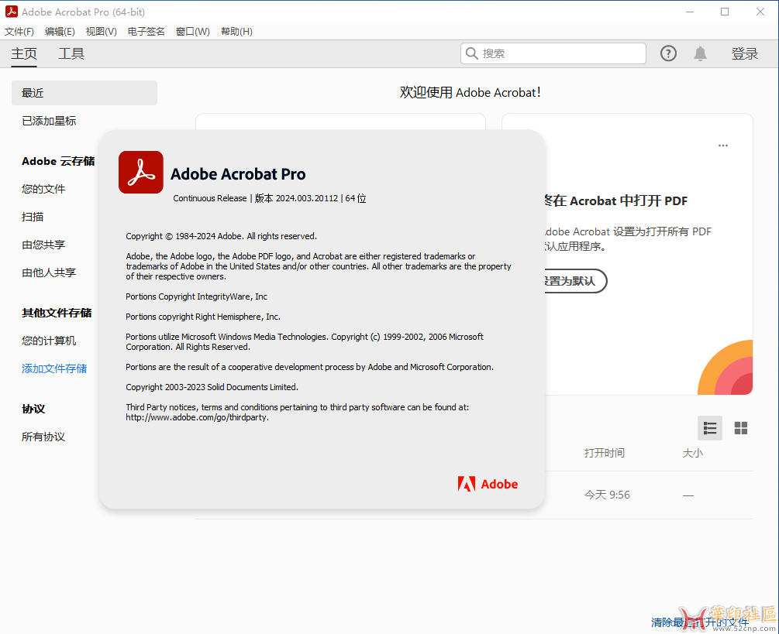The height and width of the screenshot is (634, 779).
Task: Open the notifications bell icon
Action: 700,53
